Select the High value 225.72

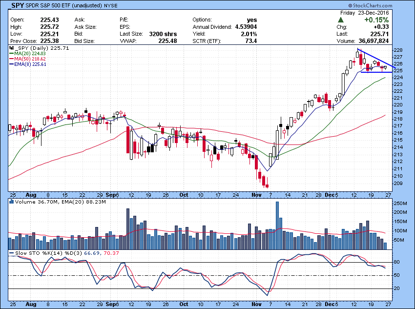49,27
